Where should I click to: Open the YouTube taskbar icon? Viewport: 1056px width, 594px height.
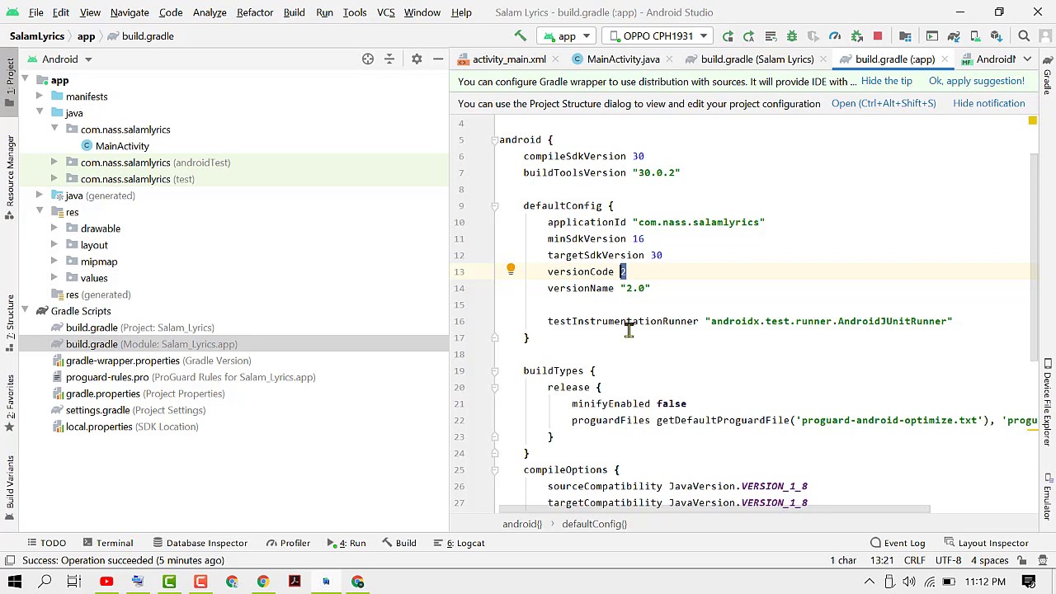[x=106, y=582]
